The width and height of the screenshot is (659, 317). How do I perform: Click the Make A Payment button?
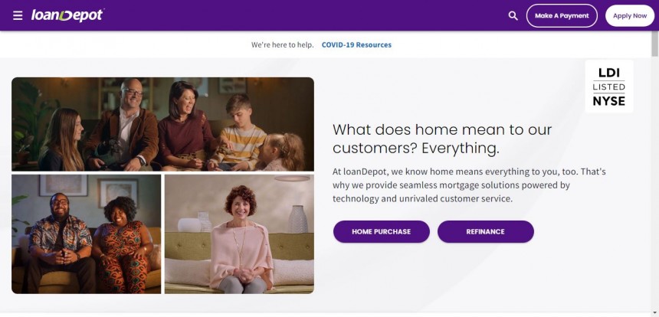562,16
